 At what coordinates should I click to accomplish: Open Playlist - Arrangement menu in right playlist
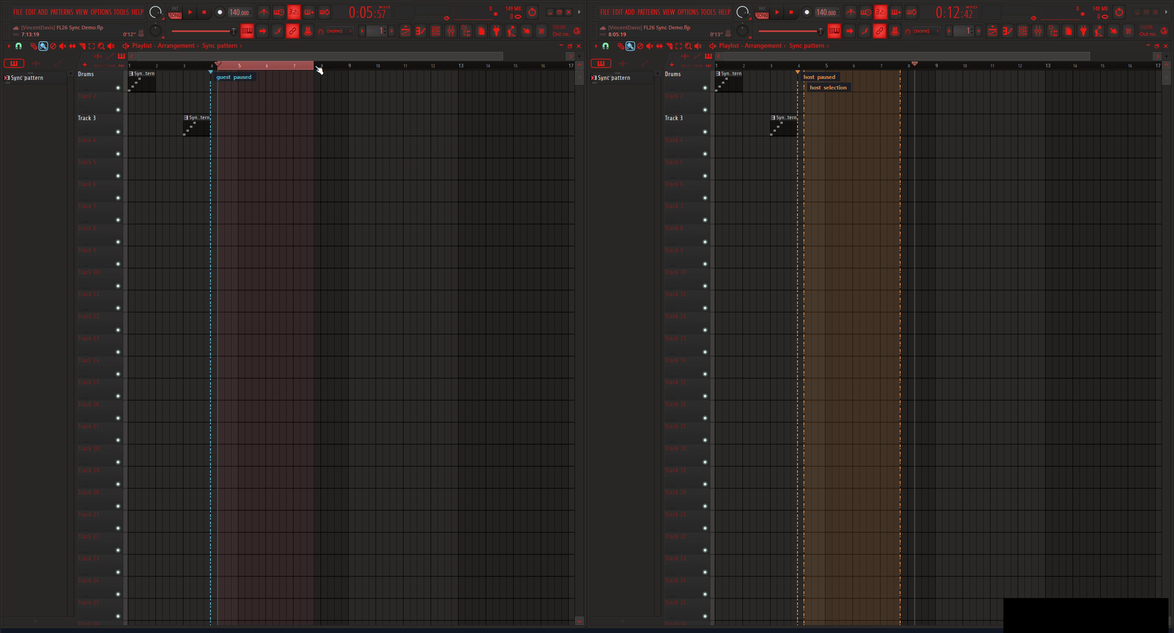point(750,46)
